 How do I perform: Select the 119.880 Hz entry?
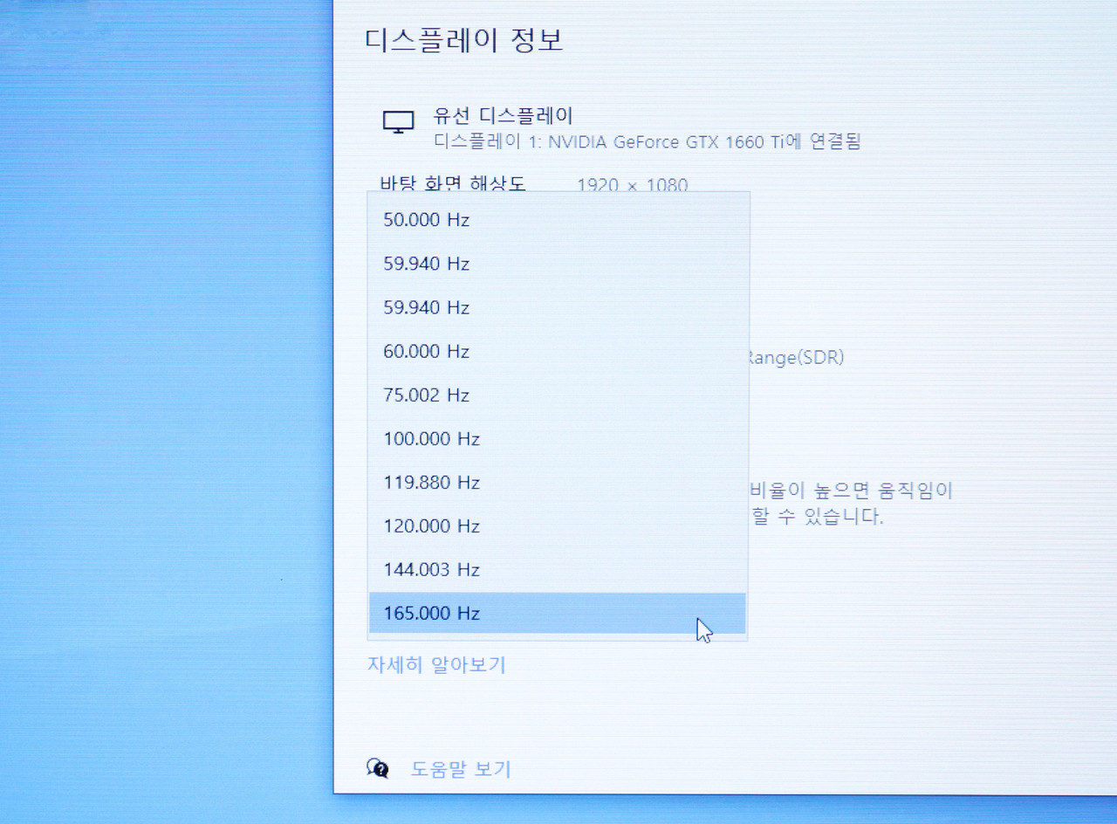pyautogui.click(x=432, y=482)
